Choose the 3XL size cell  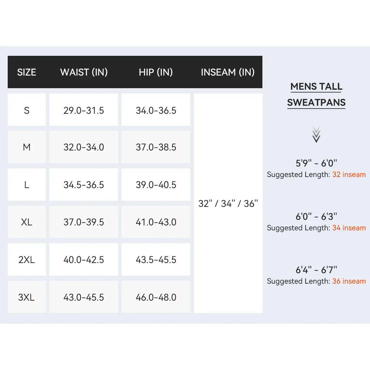(27, 297)
